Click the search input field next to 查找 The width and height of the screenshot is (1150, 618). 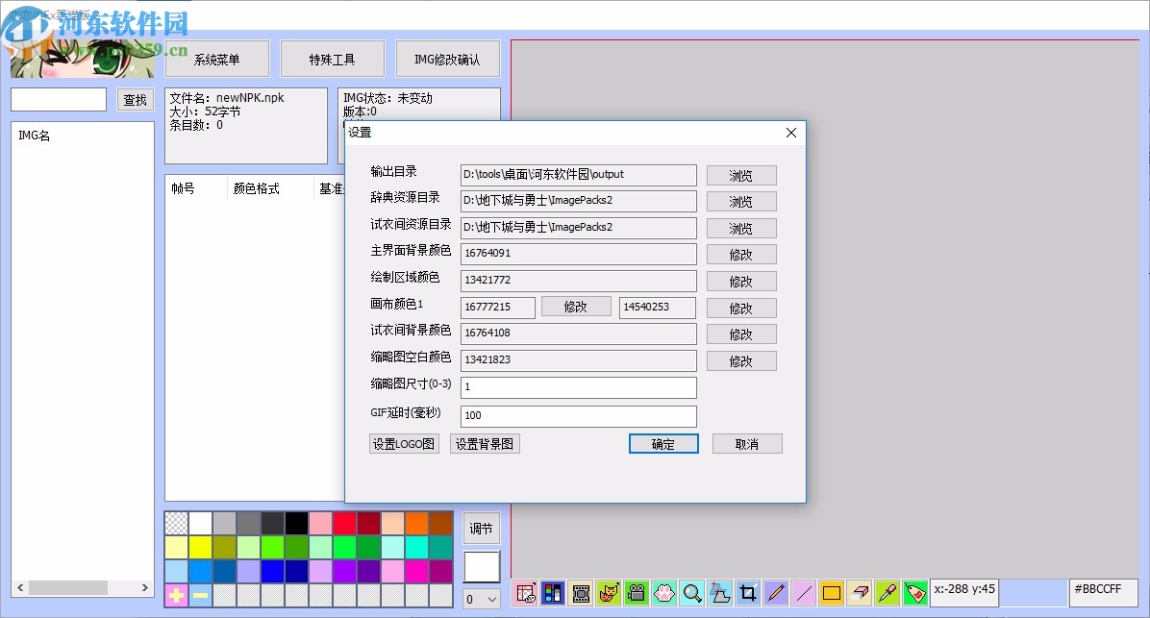(58, 98)
